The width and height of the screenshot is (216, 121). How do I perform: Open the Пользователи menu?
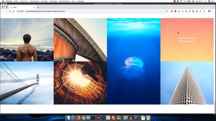click(x=64, y=1)
